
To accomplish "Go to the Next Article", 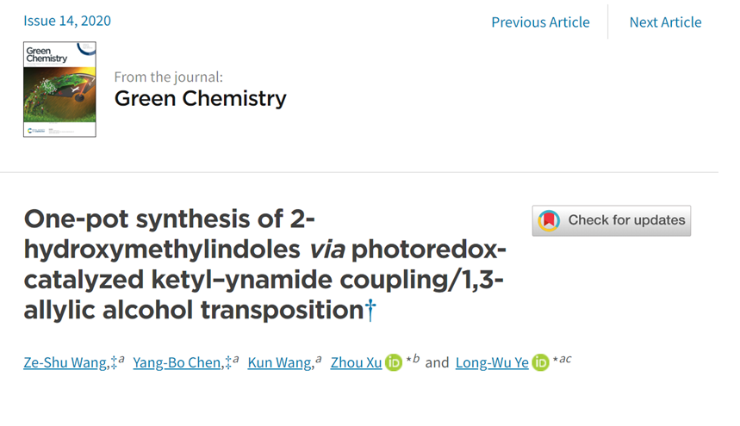I will [x=665, y=22].
